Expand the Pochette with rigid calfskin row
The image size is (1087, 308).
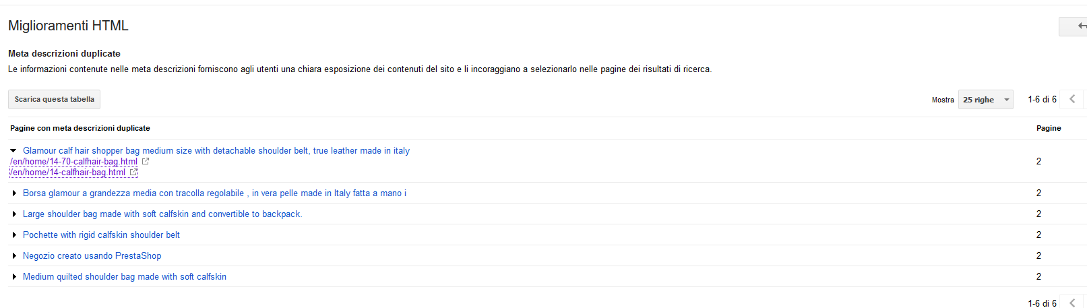coord(14,235)
